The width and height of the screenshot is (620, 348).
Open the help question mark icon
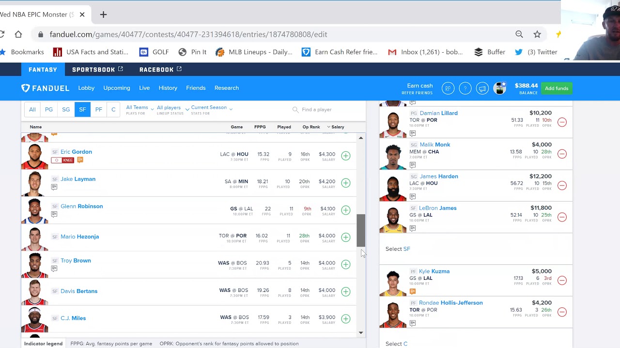point(465,88)
